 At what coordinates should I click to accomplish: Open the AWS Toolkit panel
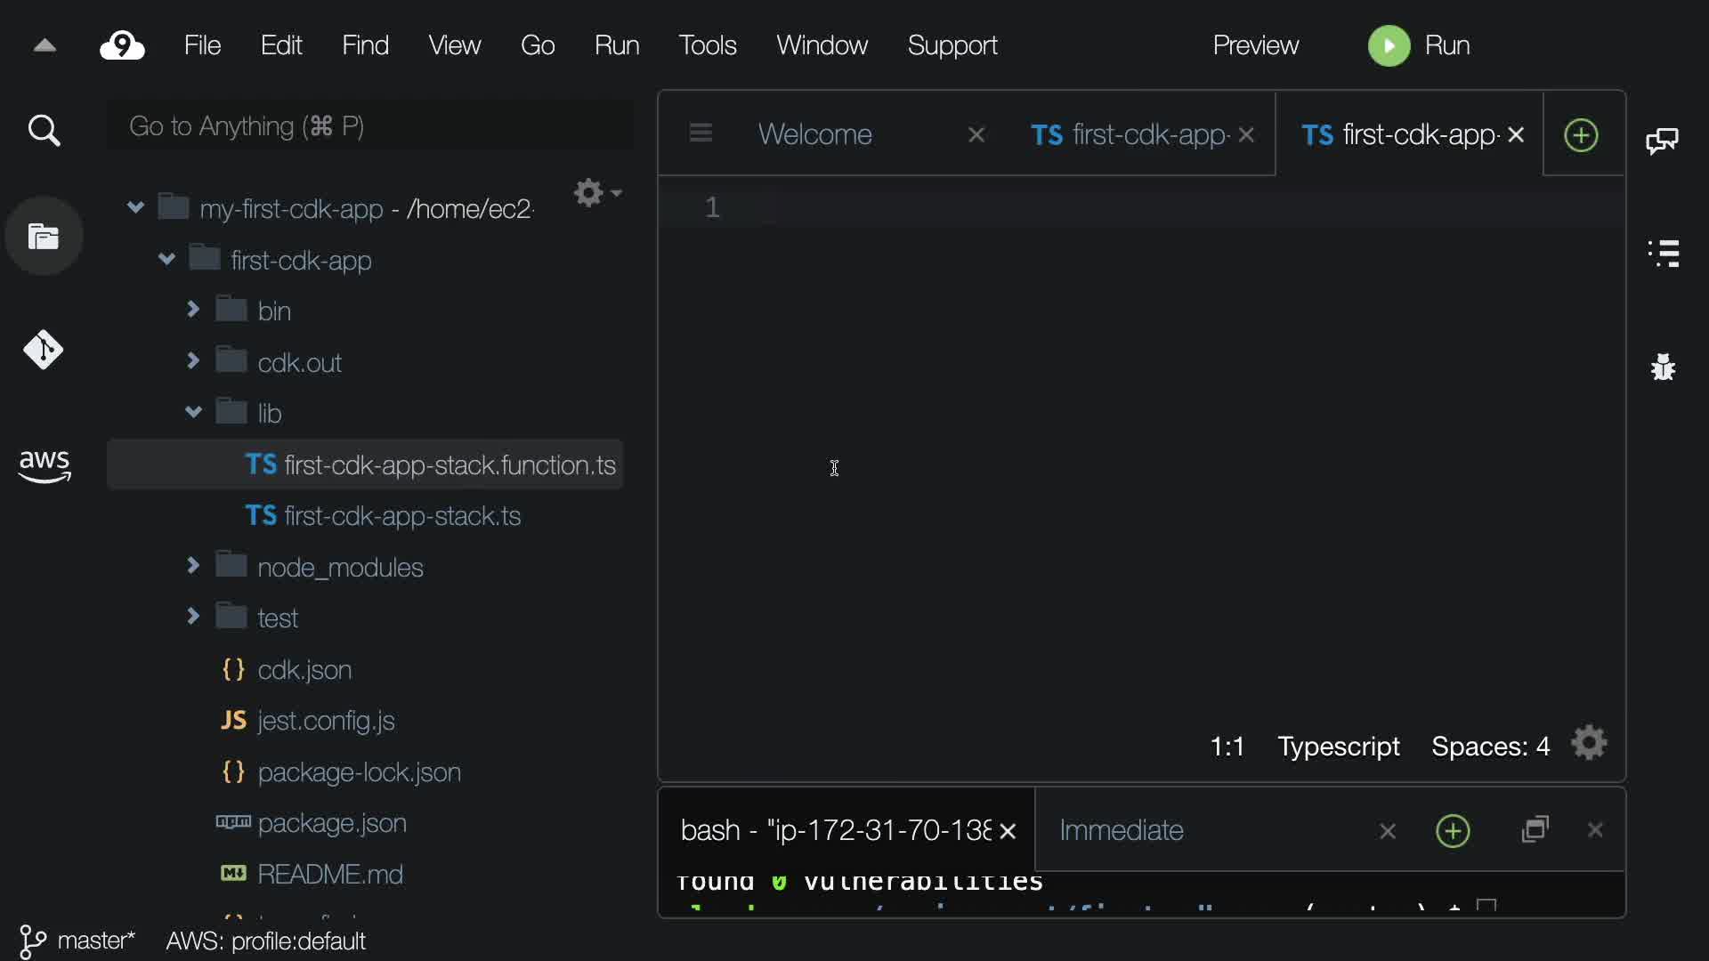[44, 465]
